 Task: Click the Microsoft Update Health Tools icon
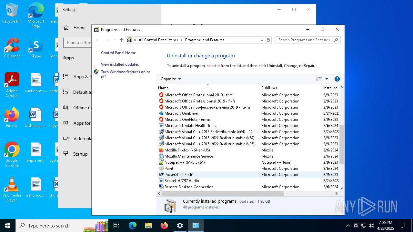(x=161, y=126)
